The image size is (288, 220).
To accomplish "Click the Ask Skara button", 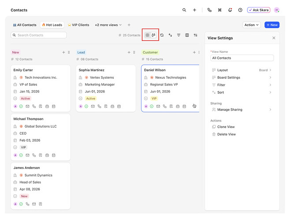I will point(258,10).
